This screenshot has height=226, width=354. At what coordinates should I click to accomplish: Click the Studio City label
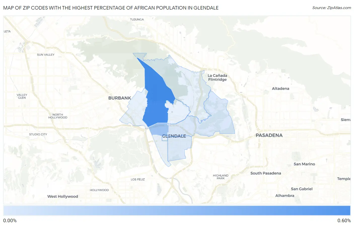pos(38,134)
